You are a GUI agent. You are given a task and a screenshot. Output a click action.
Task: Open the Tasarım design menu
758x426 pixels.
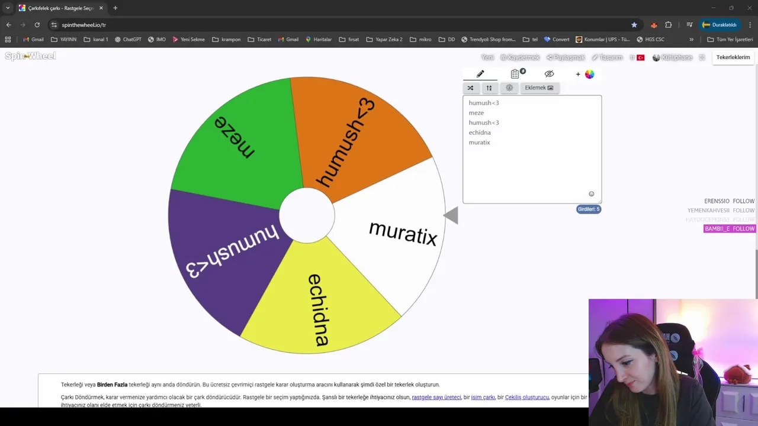tap(607, 57)
